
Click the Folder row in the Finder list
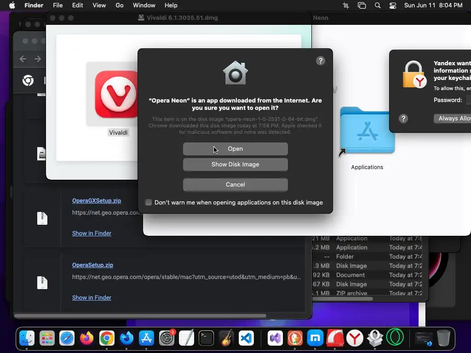click(x=367, y=256)
